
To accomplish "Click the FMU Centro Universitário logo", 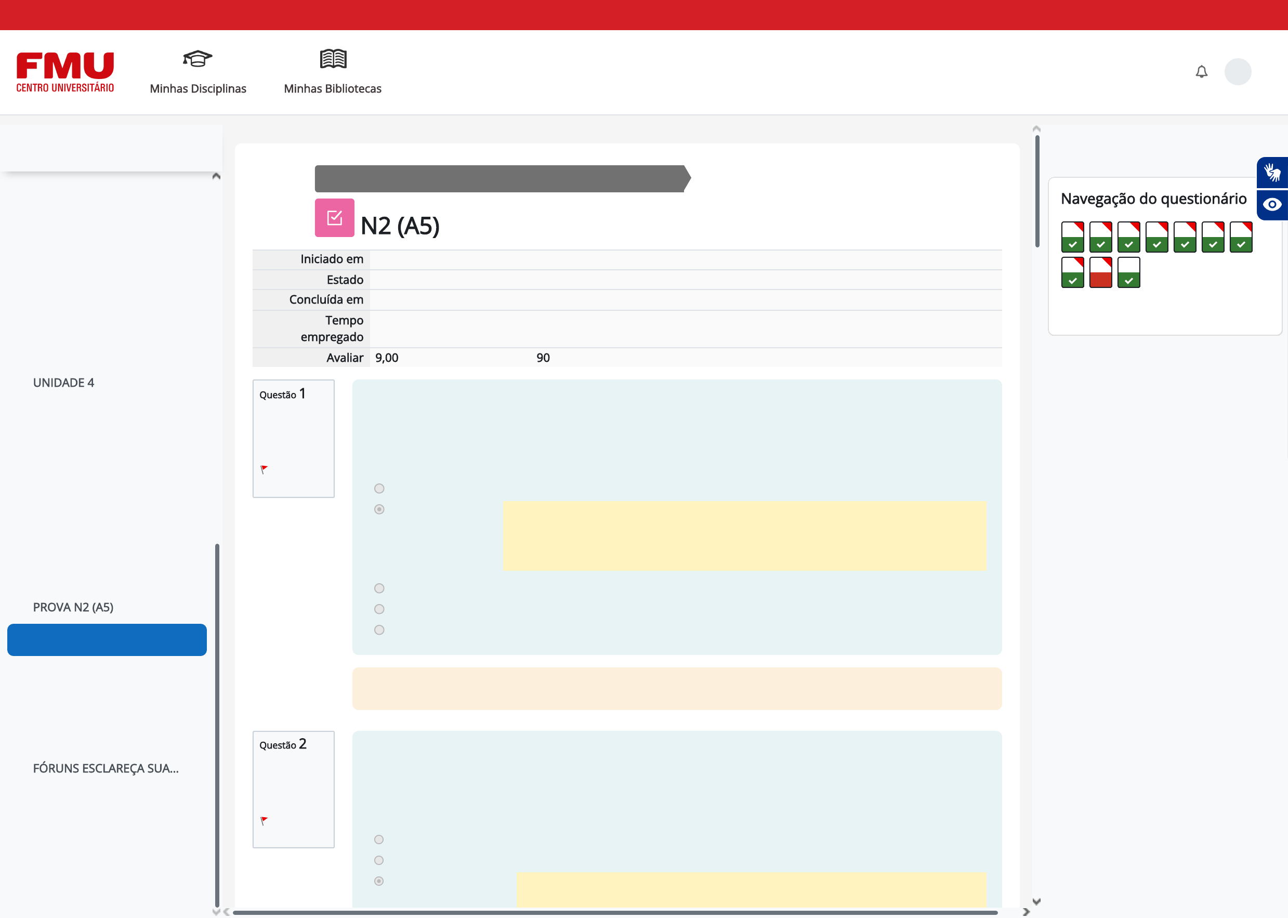I will pyautogui.click(x=65, y=72).
